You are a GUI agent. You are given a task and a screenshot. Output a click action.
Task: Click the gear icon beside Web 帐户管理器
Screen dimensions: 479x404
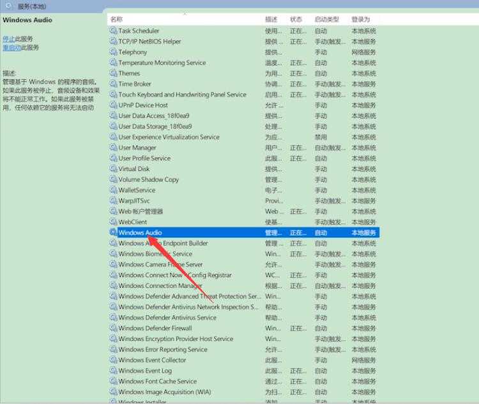pos(113,211)
